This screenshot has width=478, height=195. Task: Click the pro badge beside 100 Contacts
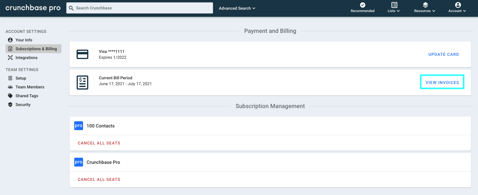point(79,126)
